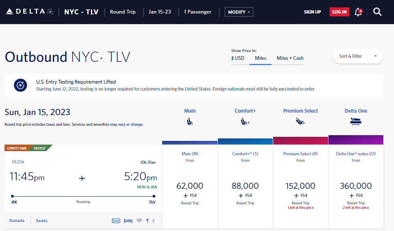Click '2 left at this price' notice
394x231 pixels.
tap(356, 208)
